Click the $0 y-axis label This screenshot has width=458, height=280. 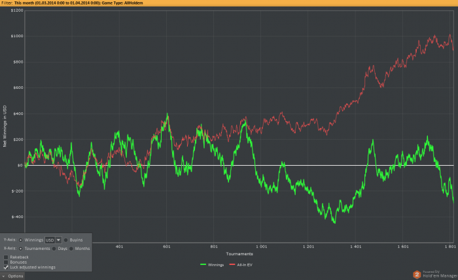[x=20, y=165]
